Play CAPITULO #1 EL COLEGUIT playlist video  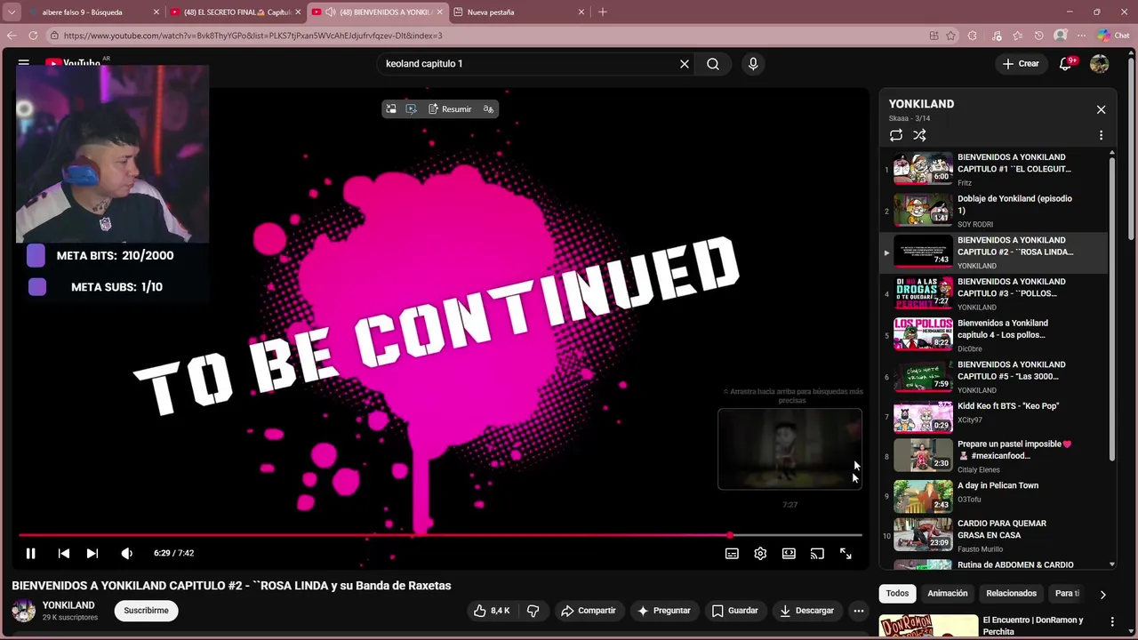point(994,169)
